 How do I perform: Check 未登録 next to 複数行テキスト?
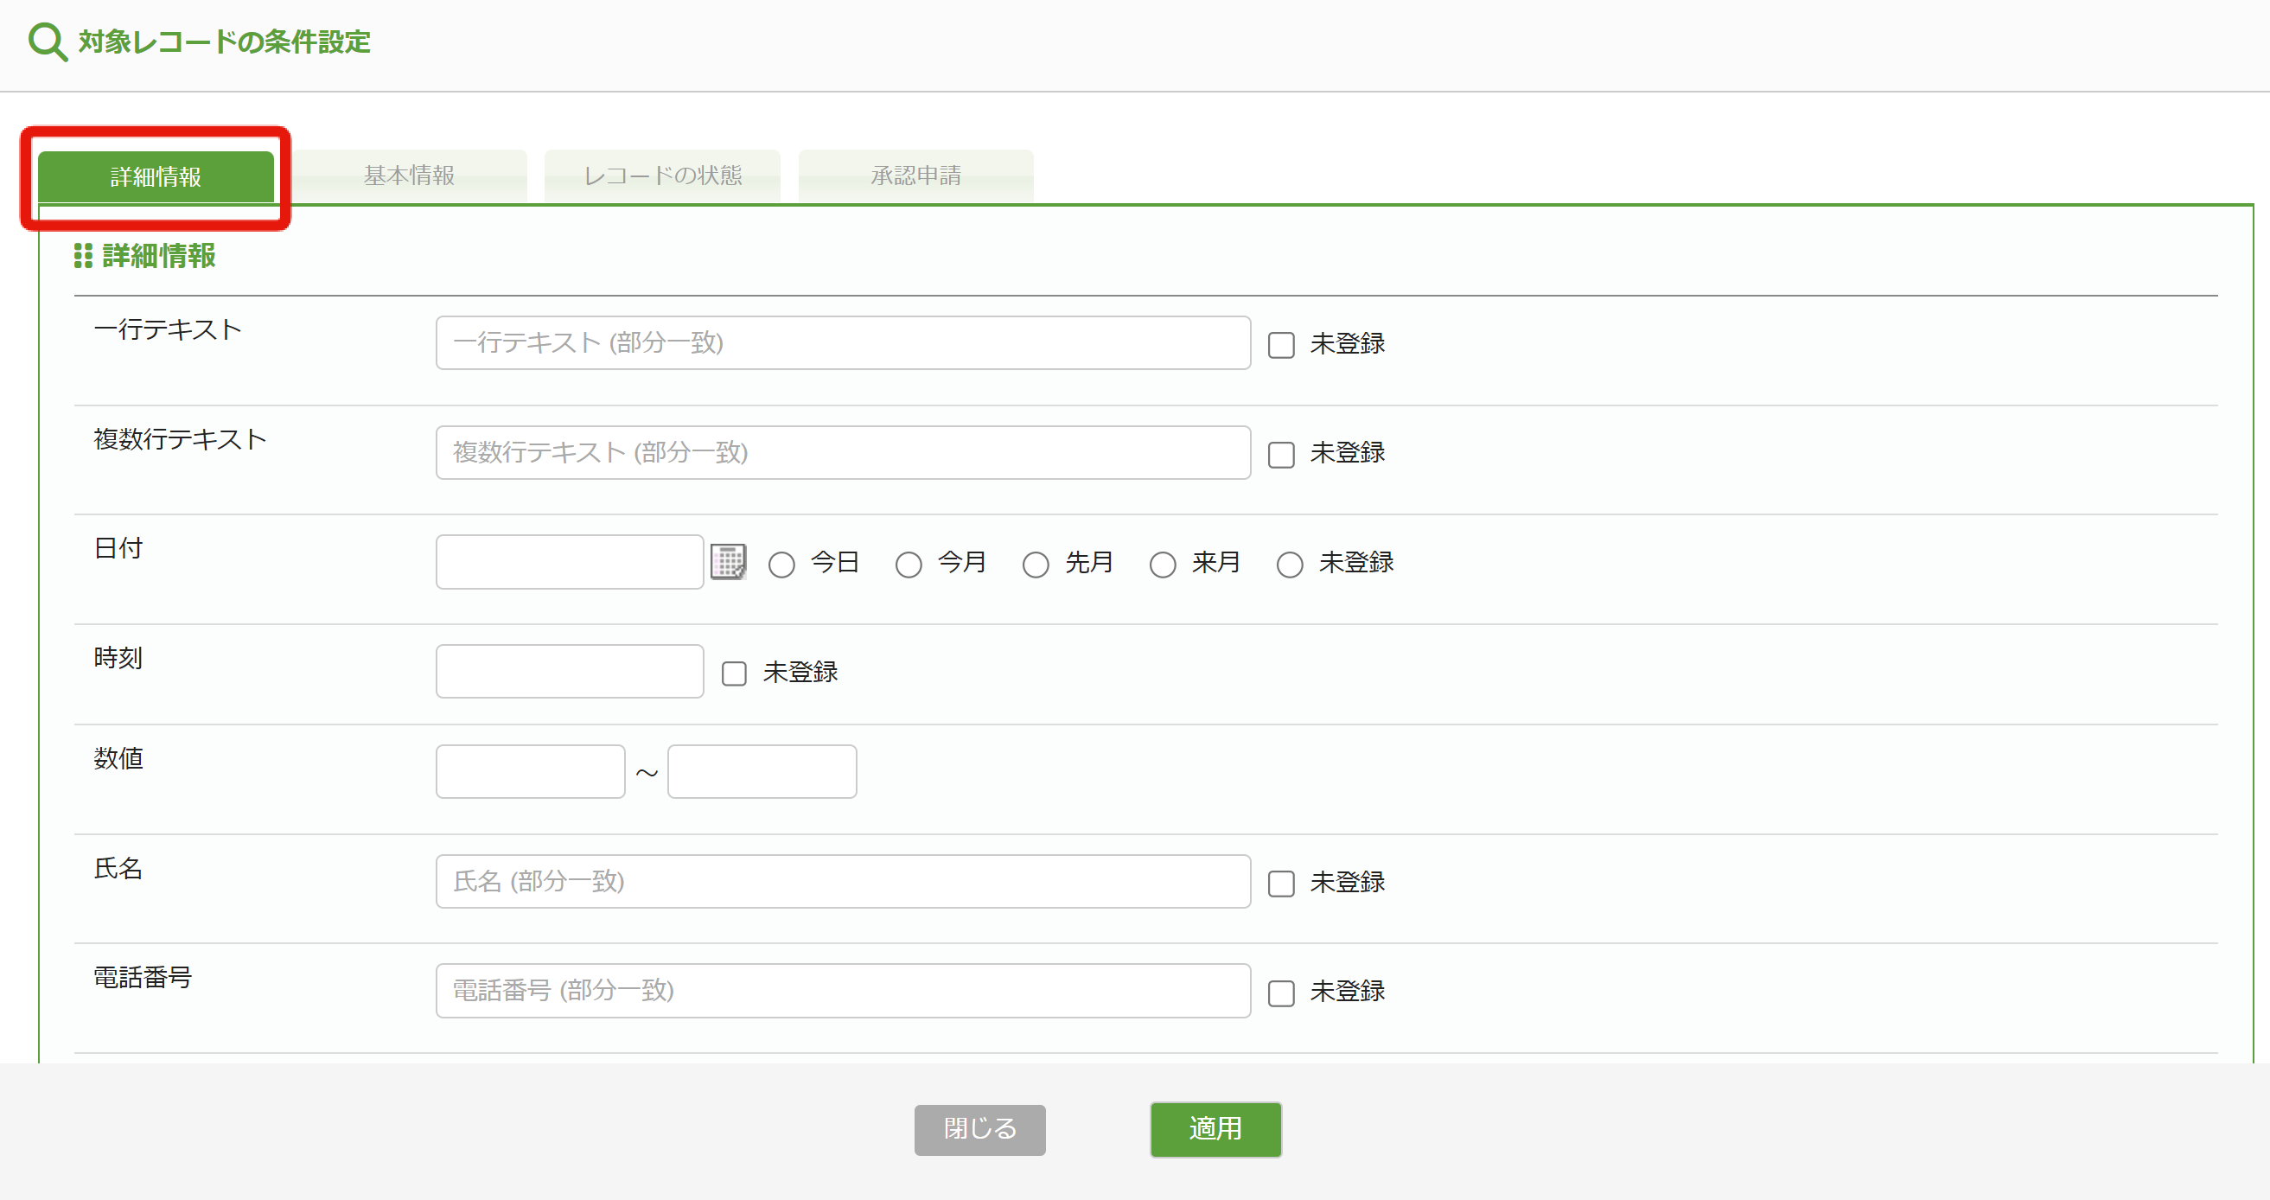(x=1280, y=454)
